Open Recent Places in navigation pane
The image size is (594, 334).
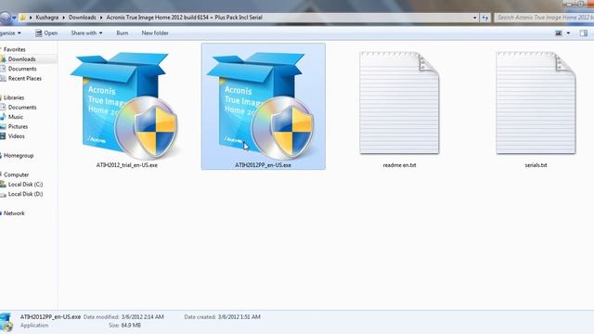pyautogui.click(x=25, y=78)
